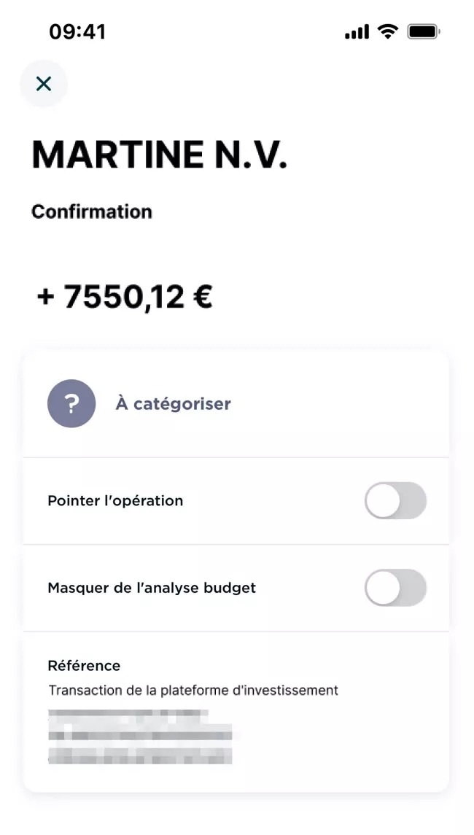This screenshot has width=474, height=835.
Task: Tap the Wi-Fi status icon
Action: pyautogui.click(x=388, y=31)
